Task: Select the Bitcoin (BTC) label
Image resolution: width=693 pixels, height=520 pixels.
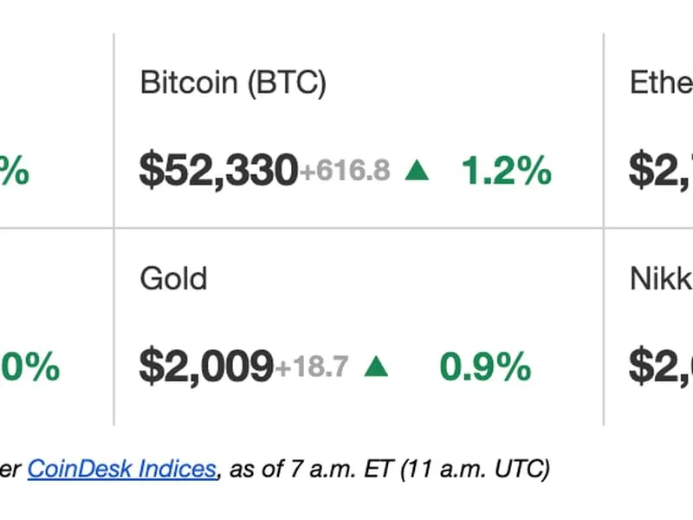Action: [x=233, y=84]
